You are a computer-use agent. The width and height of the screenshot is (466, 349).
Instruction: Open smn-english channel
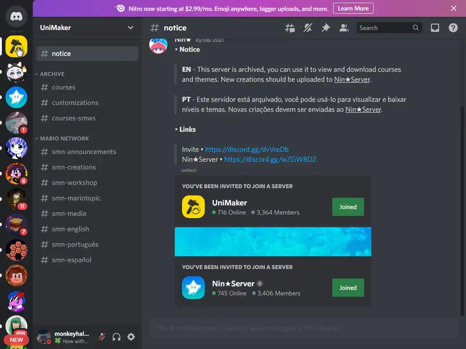coord(87,229)
